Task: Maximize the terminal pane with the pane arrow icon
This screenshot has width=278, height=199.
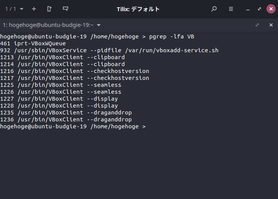Action: point(257,25)
